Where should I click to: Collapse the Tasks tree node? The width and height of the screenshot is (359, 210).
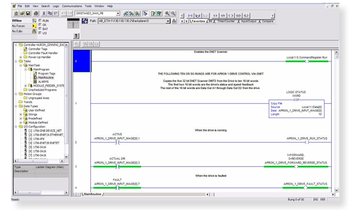click(16, 61)
